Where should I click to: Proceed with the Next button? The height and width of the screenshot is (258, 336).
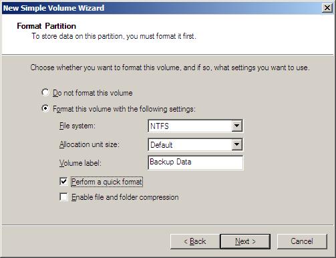pyautogui.click(x=245, y=241)
